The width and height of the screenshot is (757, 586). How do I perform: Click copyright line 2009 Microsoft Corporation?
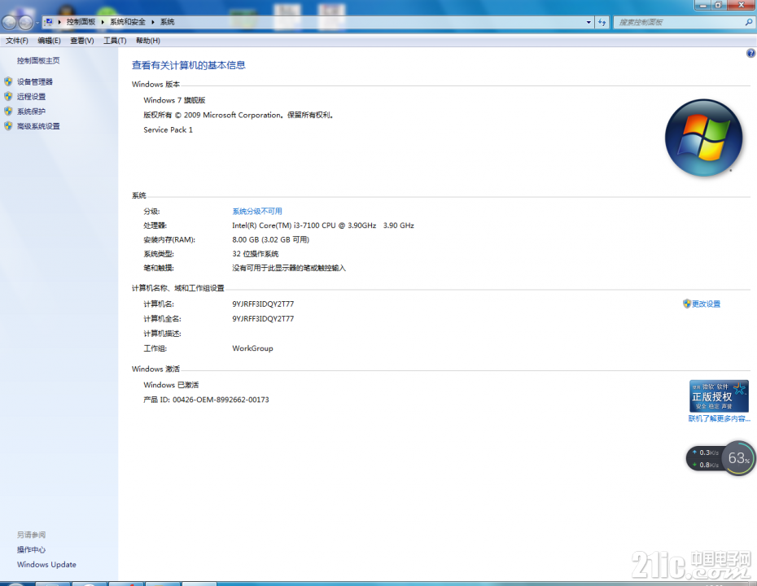[x=238, y=115]
